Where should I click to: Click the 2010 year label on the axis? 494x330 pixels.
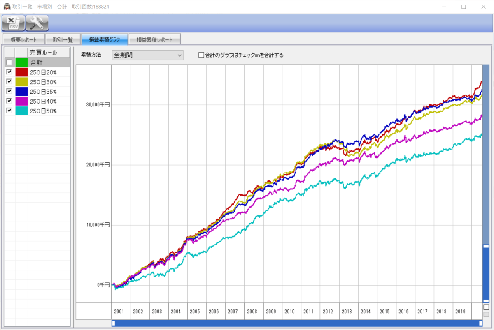(x=290, y=312)
